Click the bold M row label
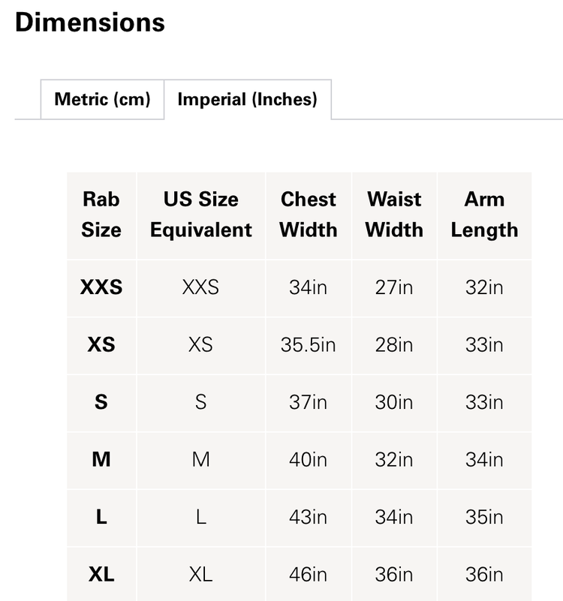Screen dimensions: 563x601 (x=101, y=459)
